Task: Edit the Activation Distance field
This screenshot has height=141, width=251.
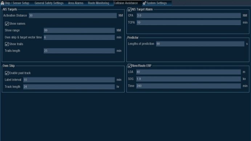Action: coord(73,16)
